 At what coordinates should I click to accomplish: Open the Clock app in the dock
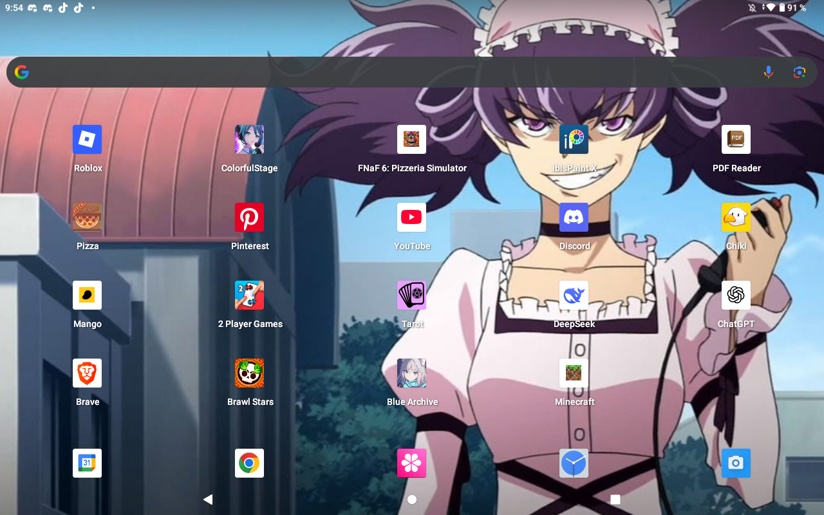pos(574,464)
